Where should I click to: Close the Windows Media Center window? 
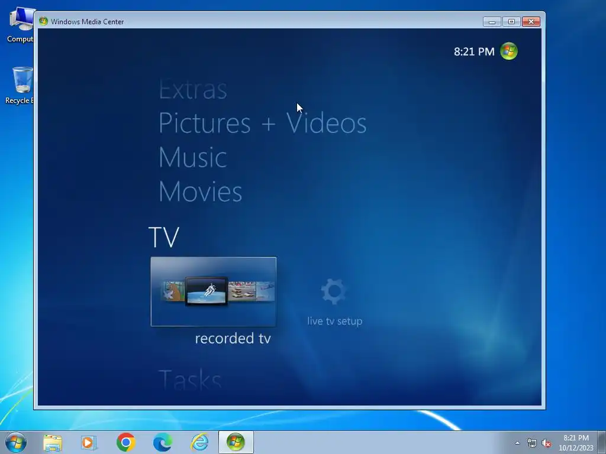point(531,22)
